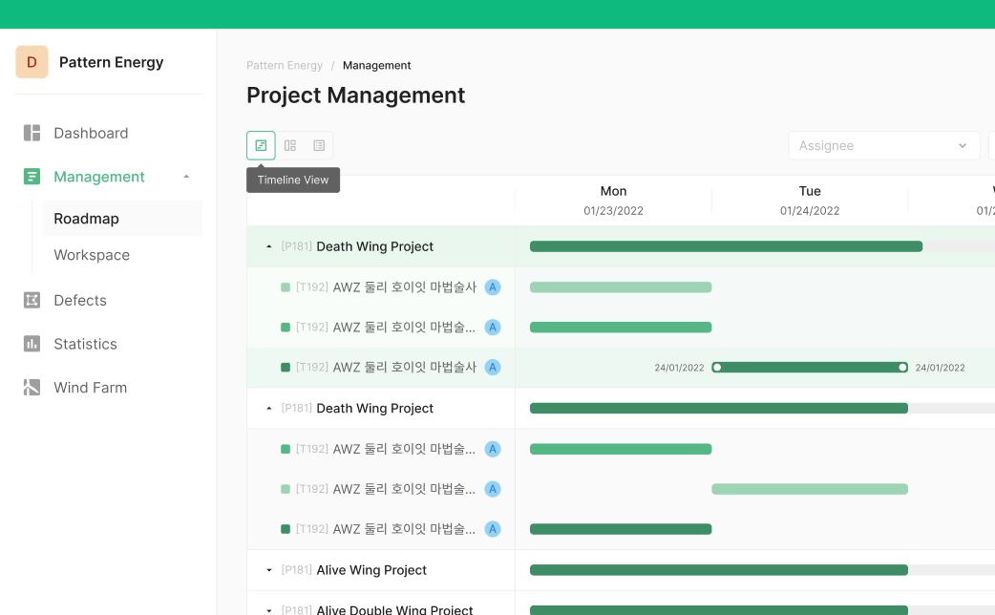Open the Assignee dropdown
This screenshot has width=995, height=615.
[883, 145]
